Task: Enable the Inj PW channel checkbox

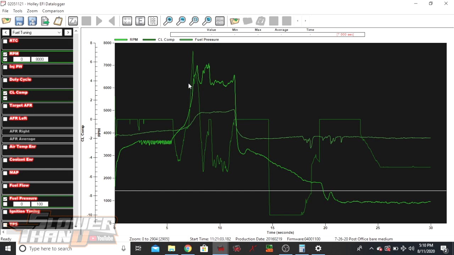Action: coord(5,67)
